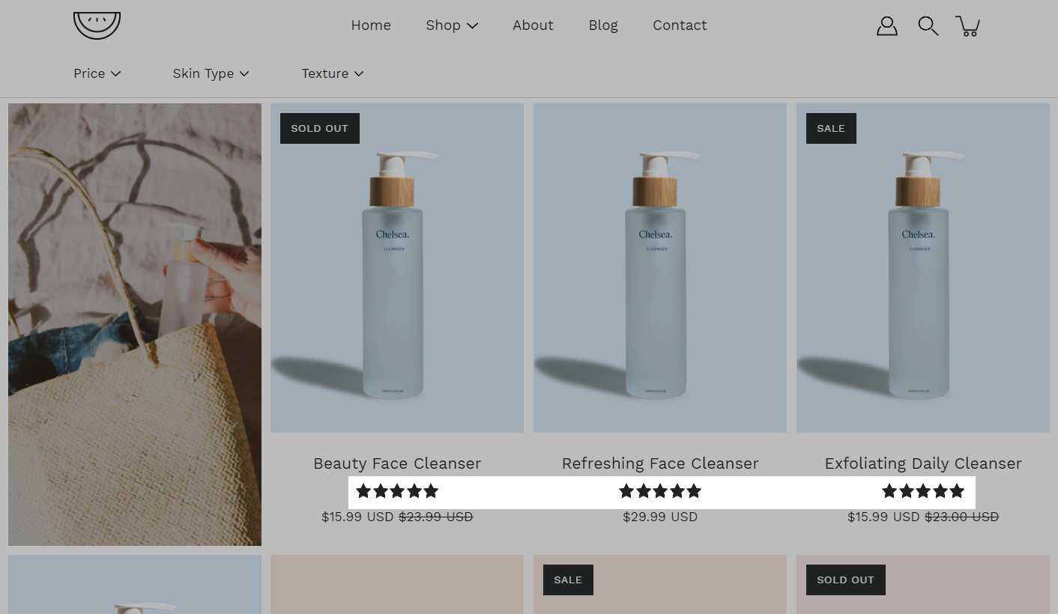Screen dimensions: 1058x614
Task: Navigate to the About page
Action: click(533, 25)
